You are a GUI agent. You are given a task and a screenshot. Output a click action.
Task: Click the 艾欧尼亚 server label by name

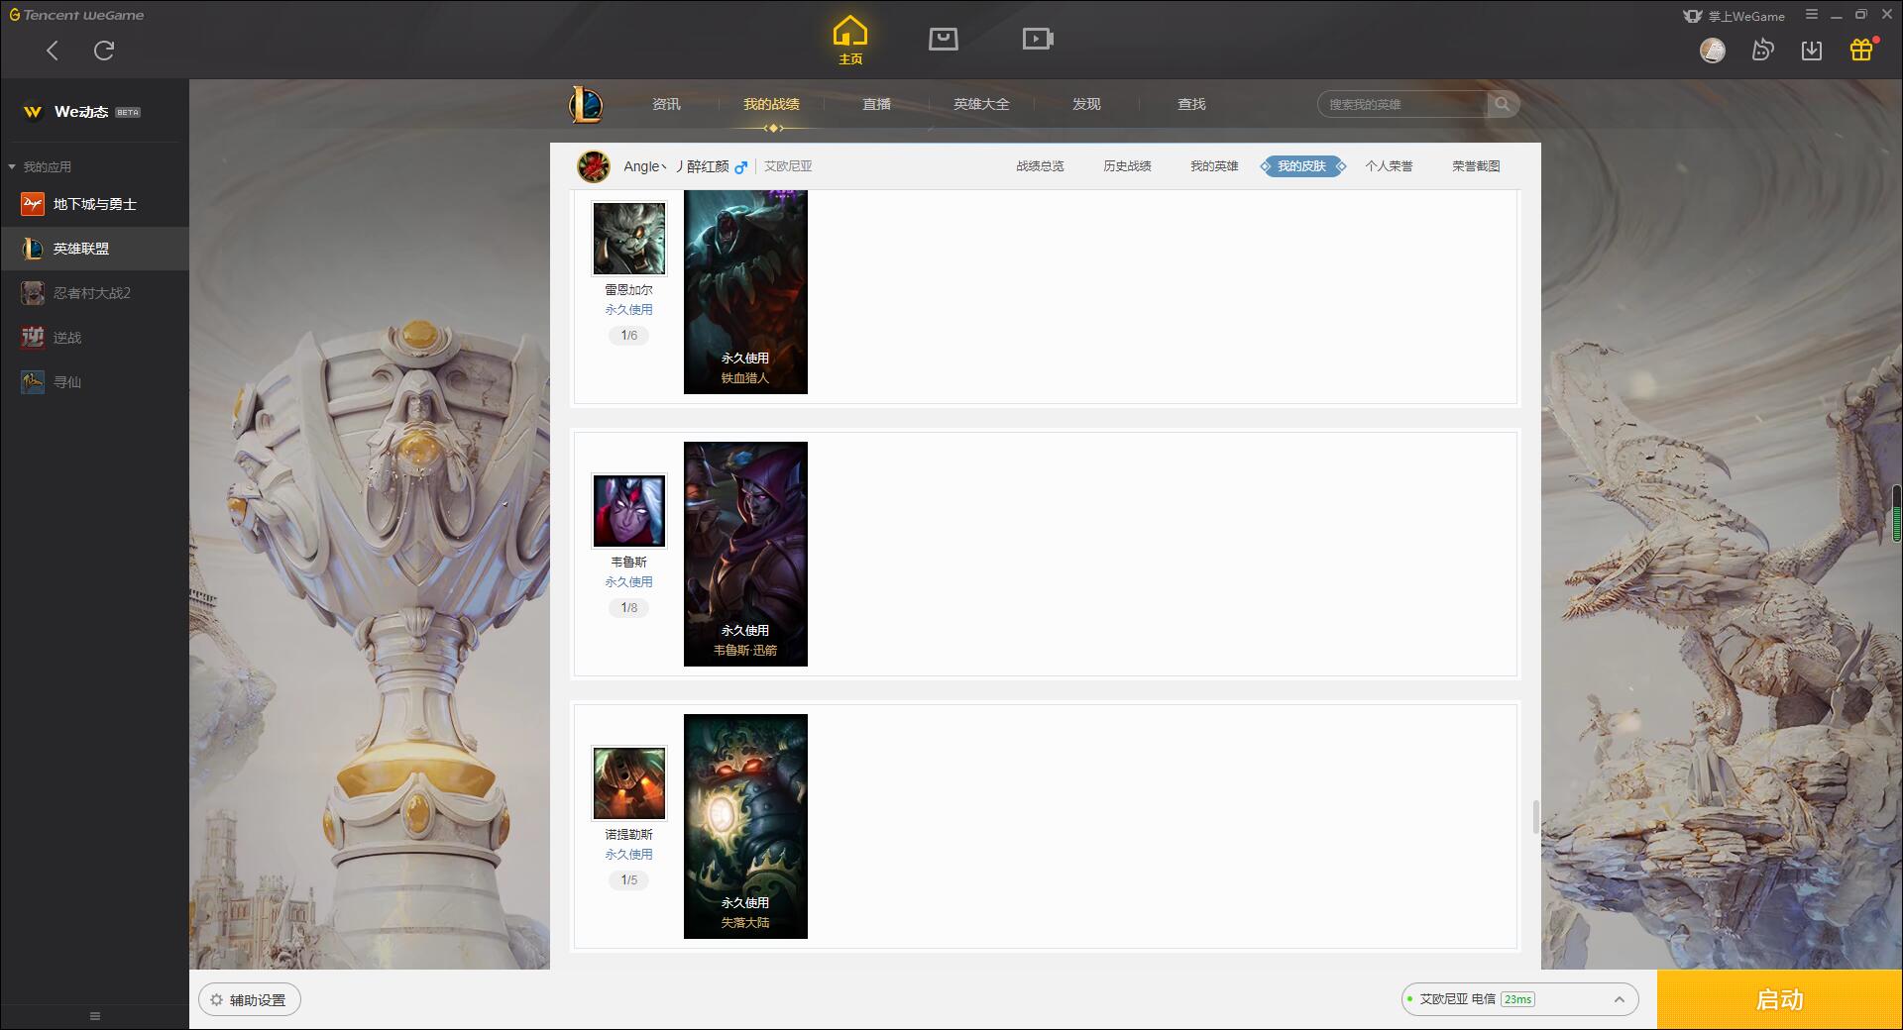(x=788, y=166)
